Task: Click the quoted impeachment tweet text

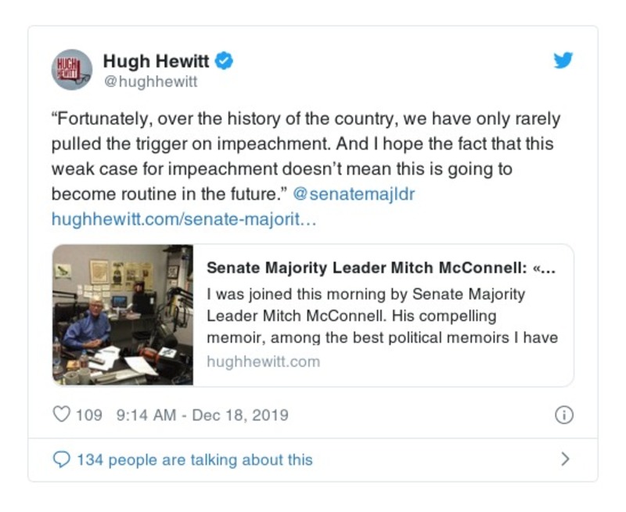Action: [x=305, y=157]
